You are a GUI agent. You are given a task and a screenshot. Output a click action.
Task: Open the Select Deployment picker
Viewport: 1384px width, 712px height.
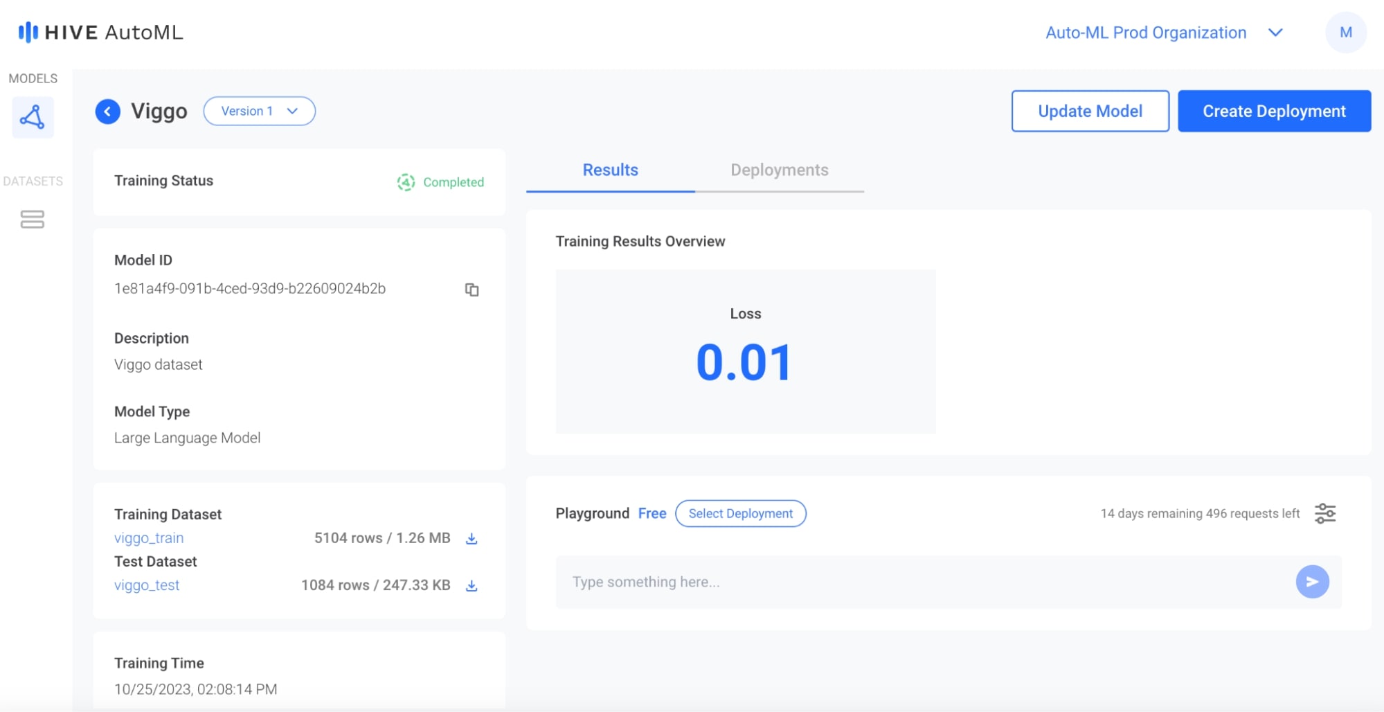pos(740,513)
